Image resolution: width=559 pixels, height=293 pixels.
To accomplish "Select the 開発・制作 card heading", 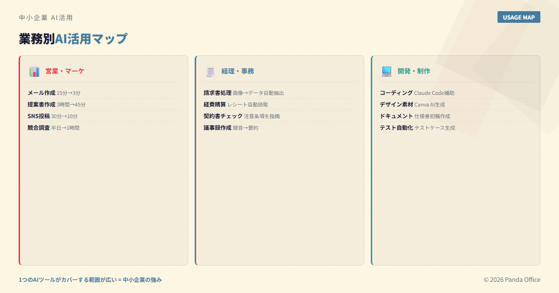I will pos(414,71).
